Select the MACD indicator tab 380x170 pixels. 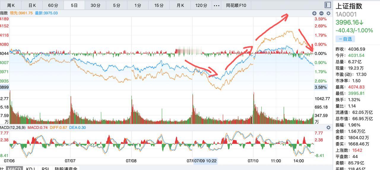[x=14, y=169]
